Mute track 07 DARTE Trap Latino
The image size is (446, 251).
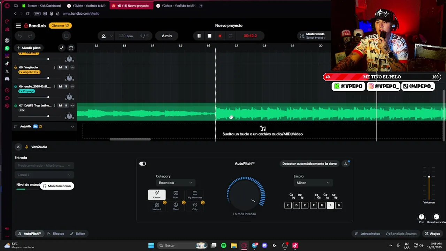click(60, 106)
